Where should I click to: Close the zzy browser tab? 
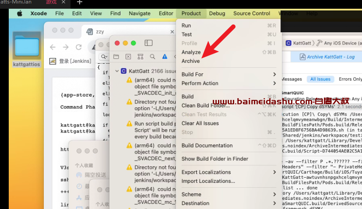[172, 32]
